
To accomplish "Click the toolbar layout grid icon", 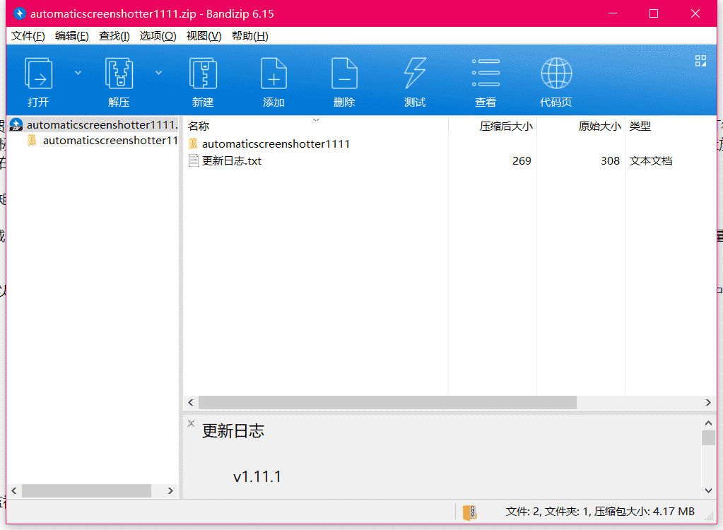I will click(701, 61).
